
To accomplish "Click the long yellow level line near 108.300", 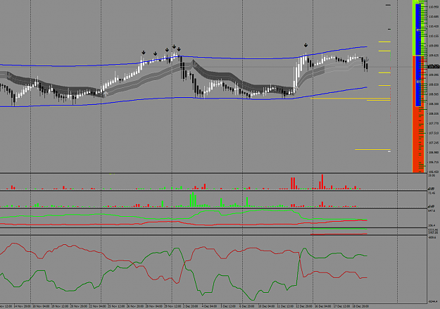I will point(350,99).
